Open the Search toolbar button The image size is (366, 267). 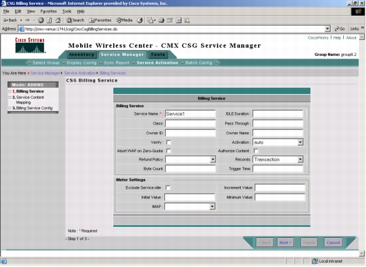(x=75, y=20)
